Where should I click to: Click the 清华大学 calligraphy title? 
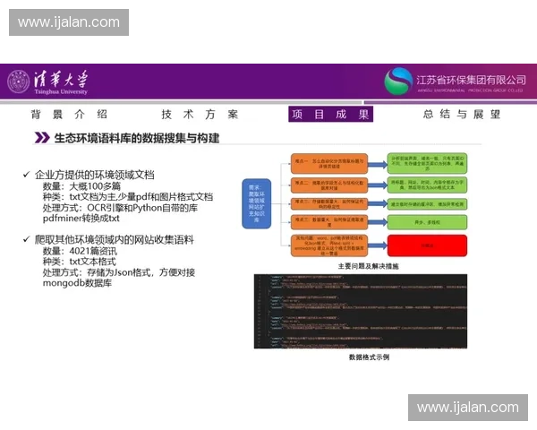tap(61, 79)
